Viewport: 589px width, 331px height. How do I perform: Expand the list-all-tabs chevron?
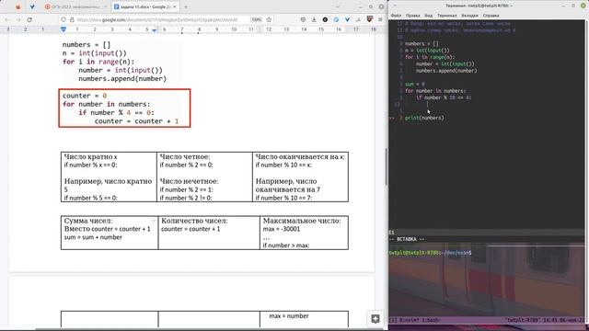[338, 6]
